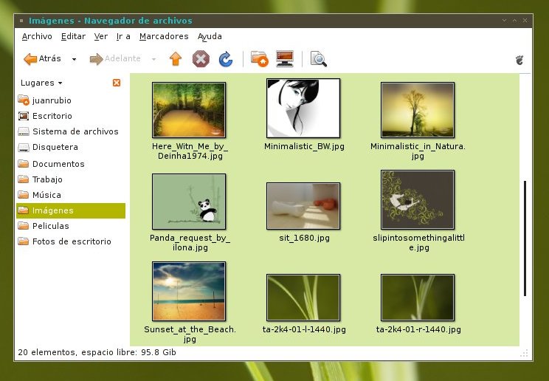Viewport: 549px width, 381px height.
Task: Go up one folder with the orange up arrow
Action: point(176,59)
